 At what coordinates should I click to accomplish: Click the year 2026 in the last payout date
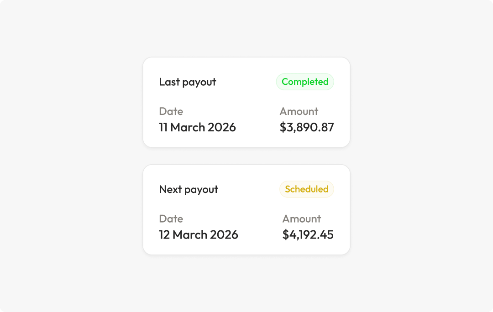tap(222, 127)
